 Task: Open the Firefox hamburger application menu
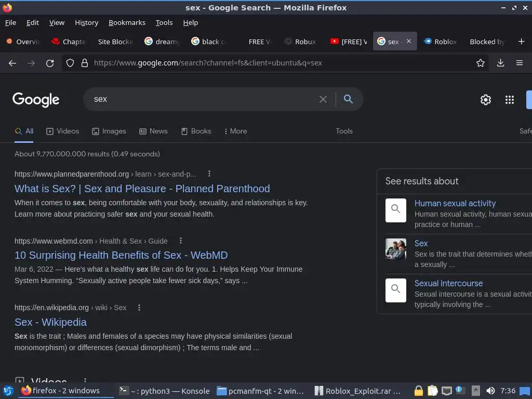[519, 63]
